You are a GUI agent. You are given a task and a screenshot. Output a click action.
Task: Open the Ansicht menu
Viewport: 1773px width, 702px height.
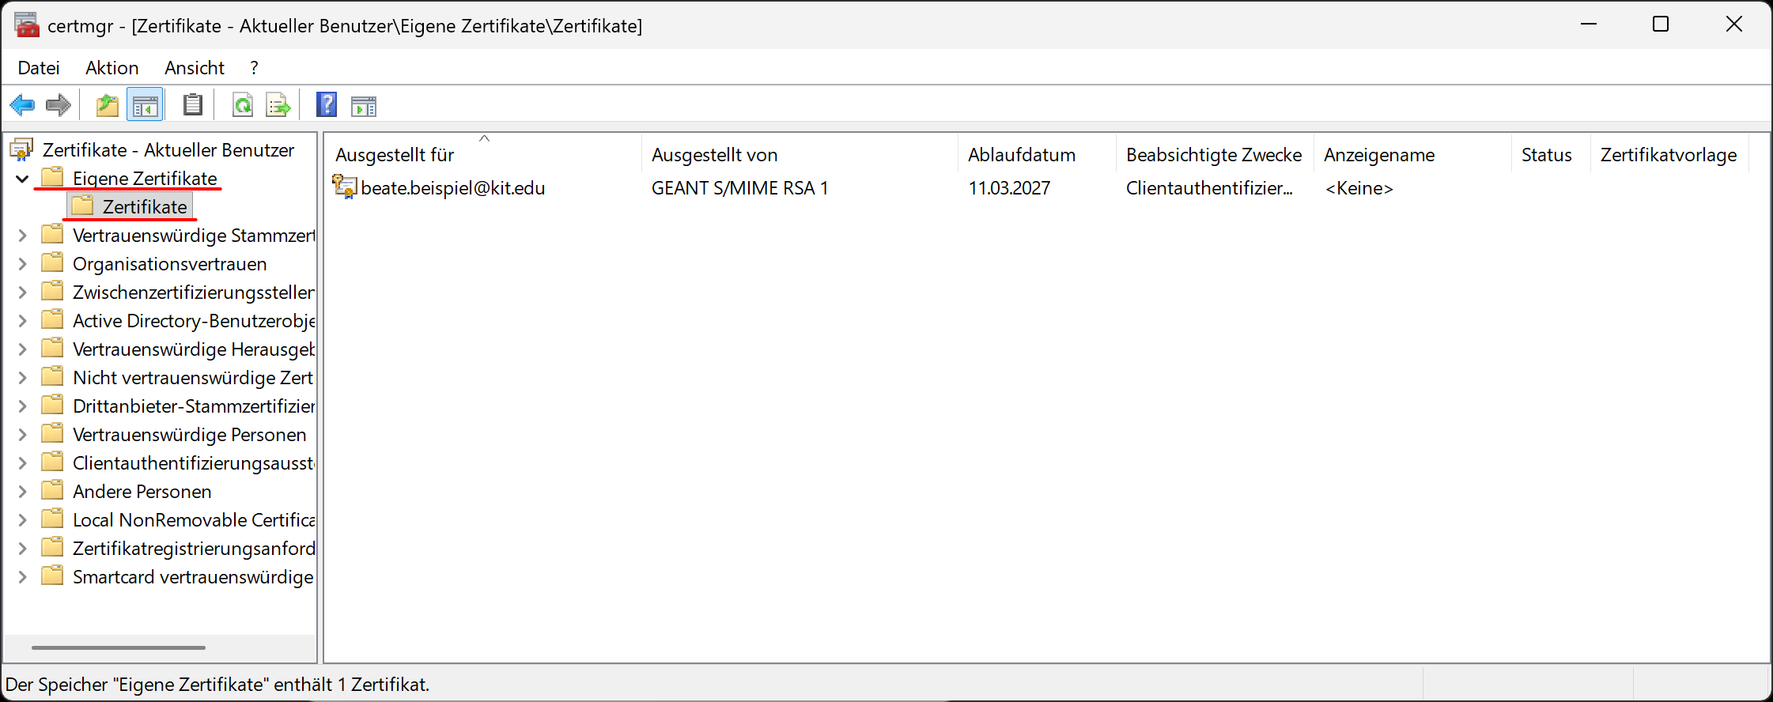[195, 68]
